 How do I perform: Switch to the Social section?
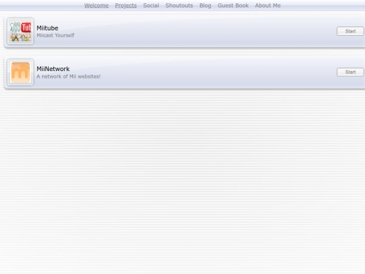tap(151, 5)
